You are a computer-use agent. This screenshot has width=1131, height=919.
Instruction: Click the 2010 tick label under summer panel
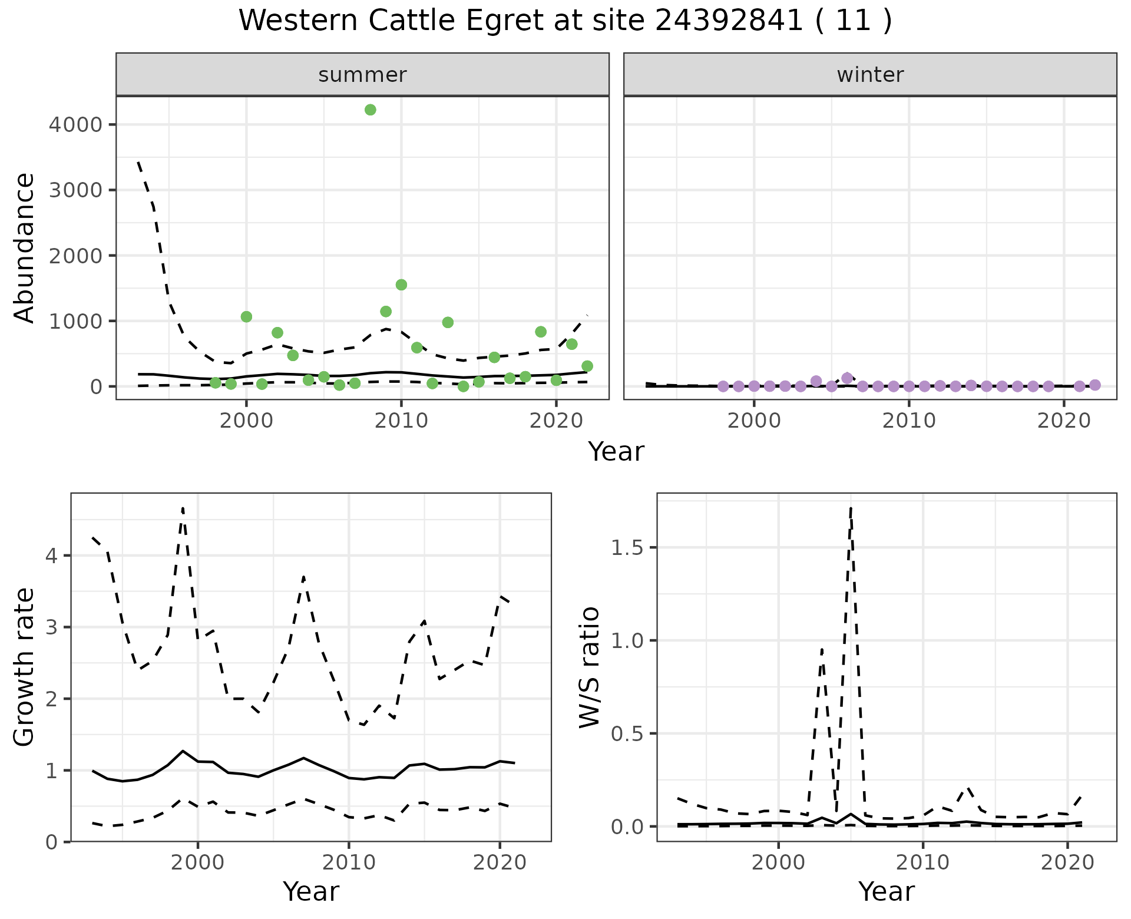pos(401,421)
